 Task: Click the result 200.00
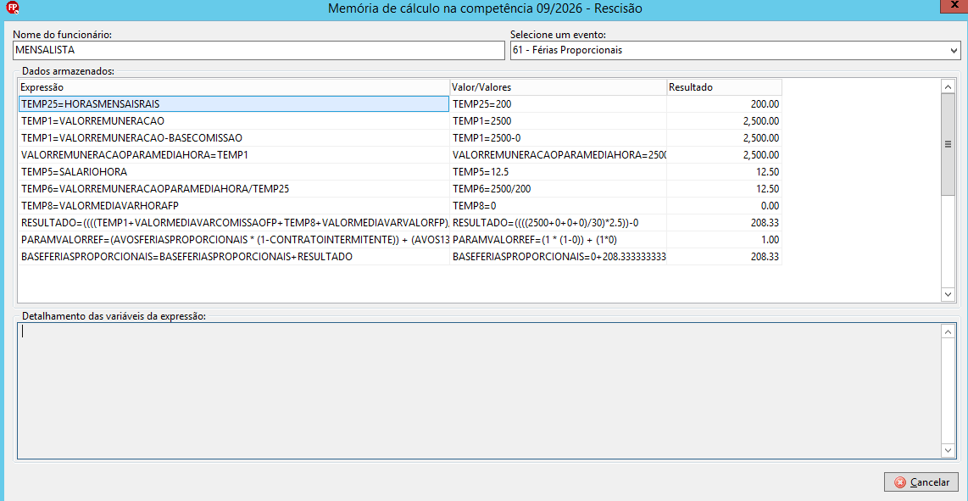[724, 103]
